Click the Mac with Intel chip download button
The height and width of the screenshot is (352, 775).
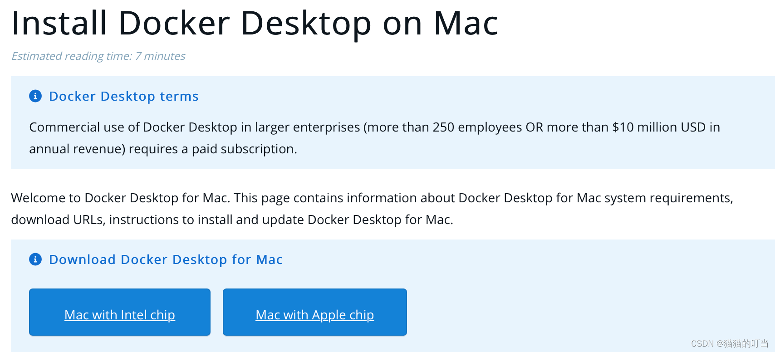click(119, 312)
